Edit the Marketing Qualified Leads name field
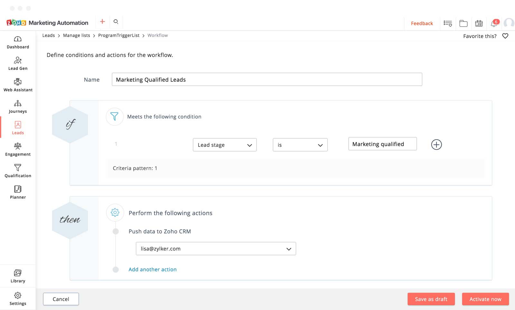This screenshot has width=515, height=310. pyautogui.click(x=267, y=79)
